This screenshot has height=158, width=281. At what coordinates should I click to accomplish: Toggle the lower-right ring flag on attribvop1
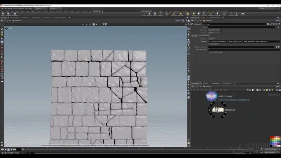pyautogui.click(x=224, y=116)
